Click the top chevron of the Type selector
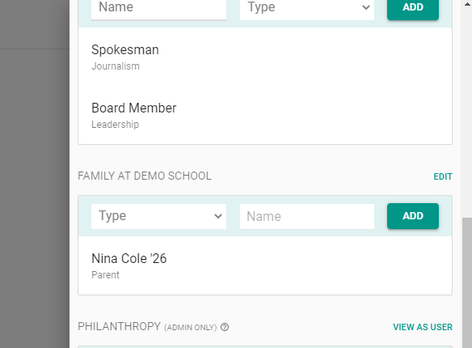 pos(366,7)
